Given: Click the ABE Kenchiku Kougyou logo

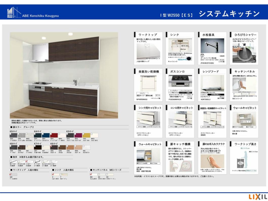Looking at the screenshot, I should click(x=33, y=12).
